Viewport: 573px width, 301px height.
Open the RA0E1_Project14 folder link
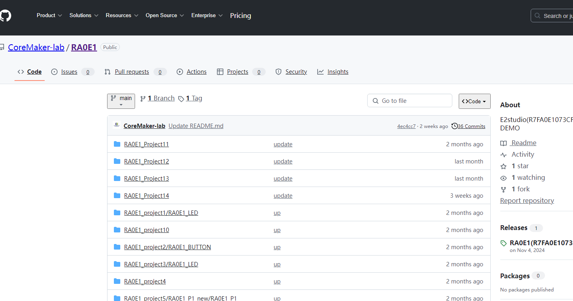tap(146, 196)
